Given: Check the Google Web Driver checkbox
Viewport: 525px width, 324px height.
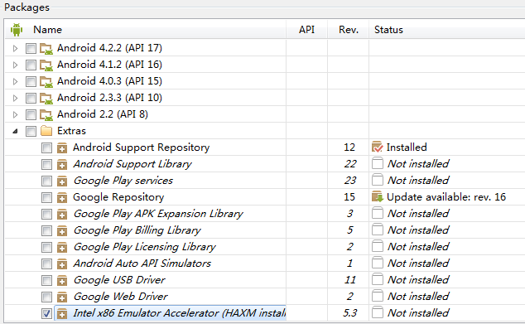Looking at the screenshot, I should [x=46, y=297].
